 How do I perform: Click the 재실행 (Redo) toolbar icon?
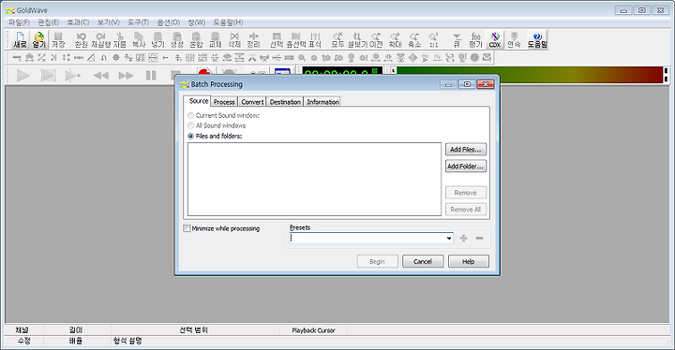click(100, 40)
